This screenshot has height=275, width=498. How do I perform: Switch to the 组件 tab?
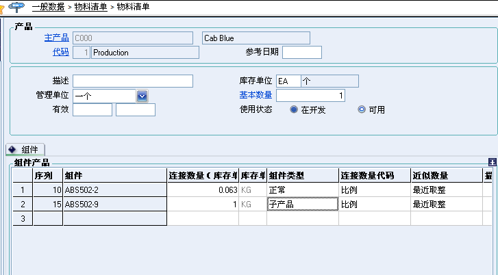click(29, 149)
